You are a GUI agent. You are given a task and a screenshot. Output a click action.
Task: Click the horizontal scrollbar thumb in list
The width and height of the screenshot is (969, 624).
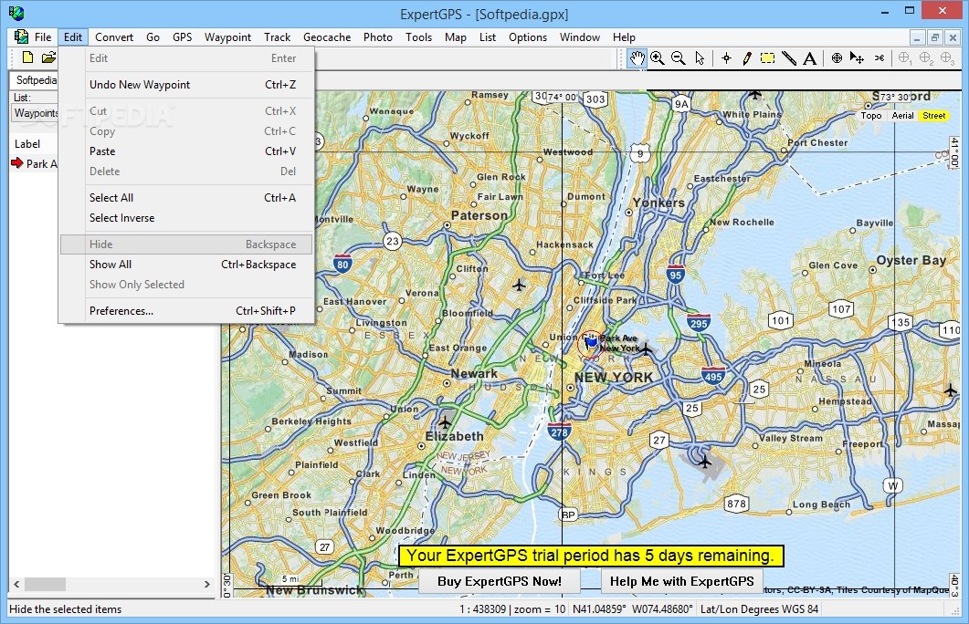[x=45, y=584]
